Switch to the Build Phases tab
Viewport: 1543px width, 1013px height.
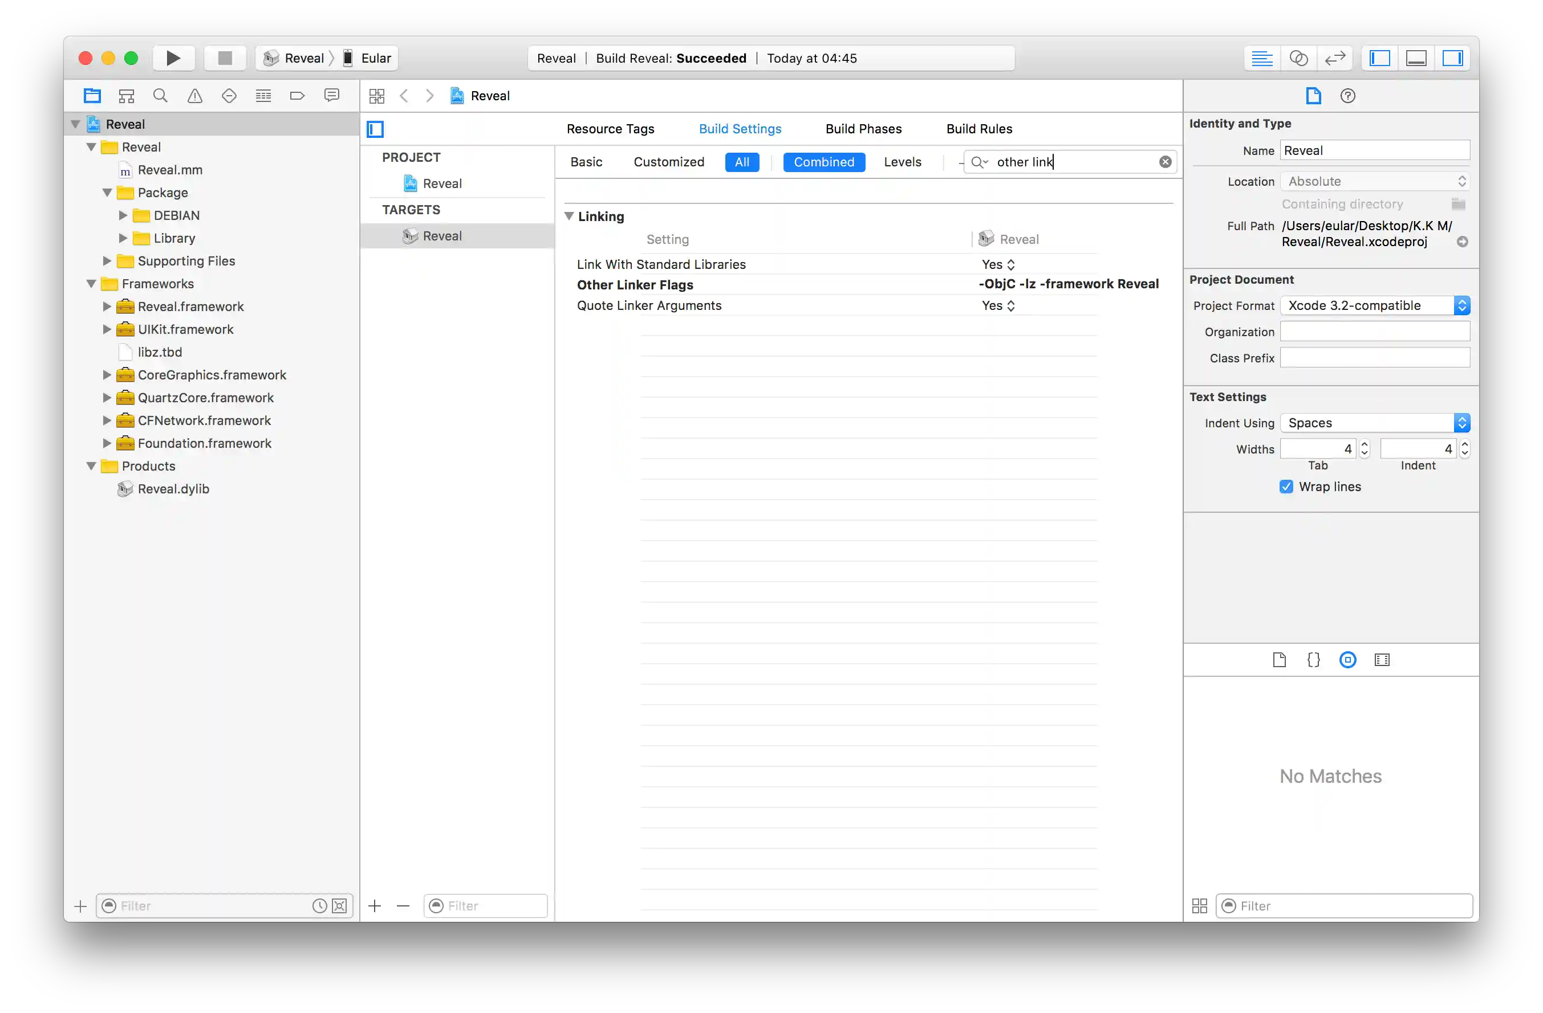coord(863,129)
